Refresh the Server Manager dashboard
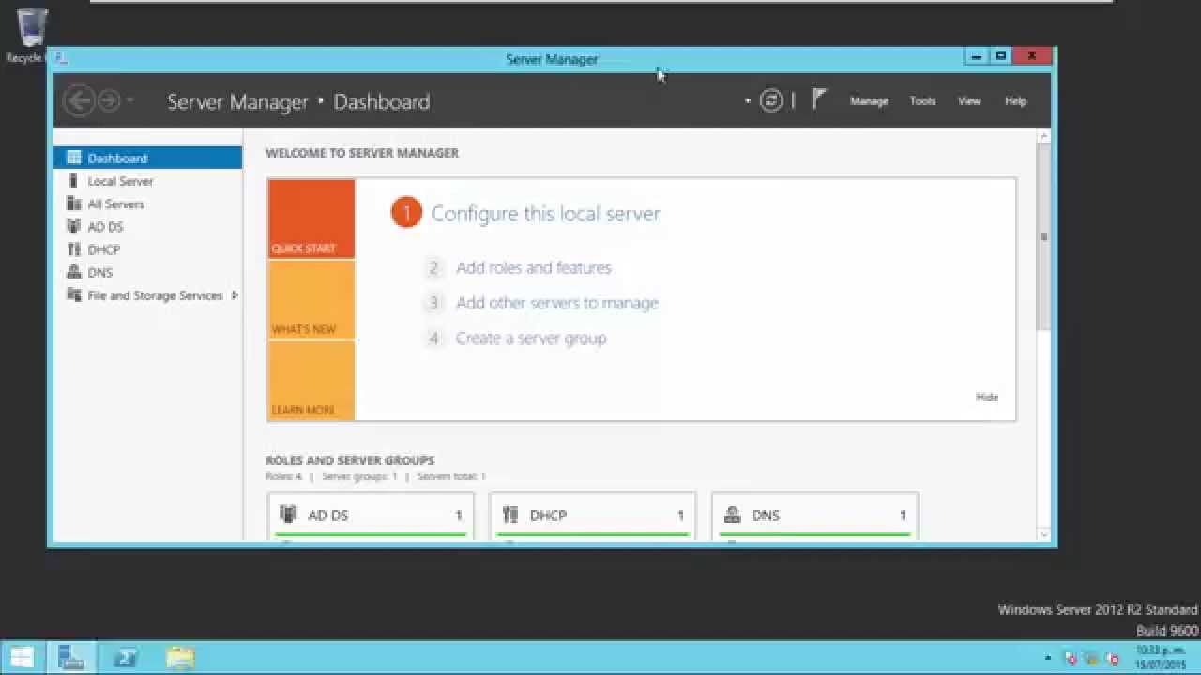 point(771,100)
